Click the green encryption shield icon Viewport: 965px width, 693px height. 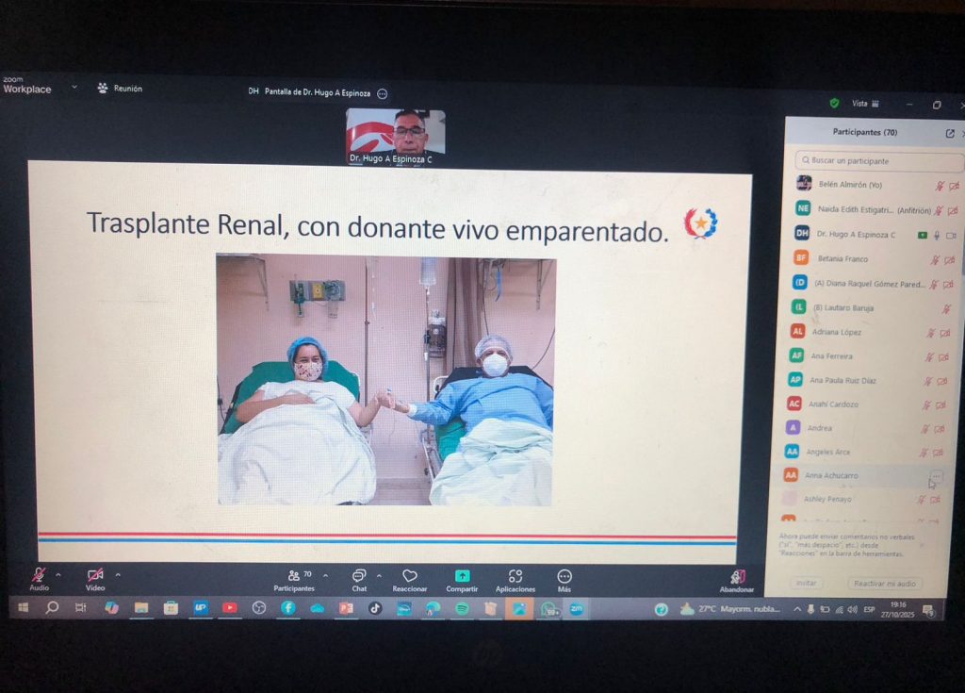(834, 103)
